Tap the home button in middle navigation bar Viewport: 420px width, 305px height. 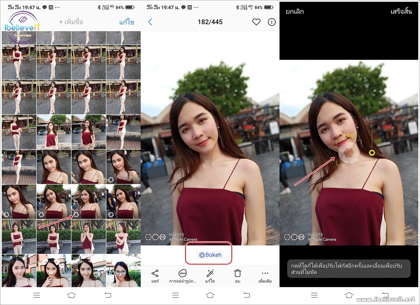(x=210, y=295)
